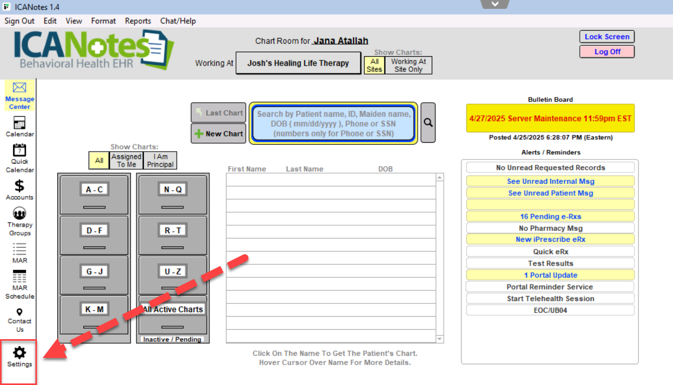Expand the top collapsed chevron tab

click(495, 4)
